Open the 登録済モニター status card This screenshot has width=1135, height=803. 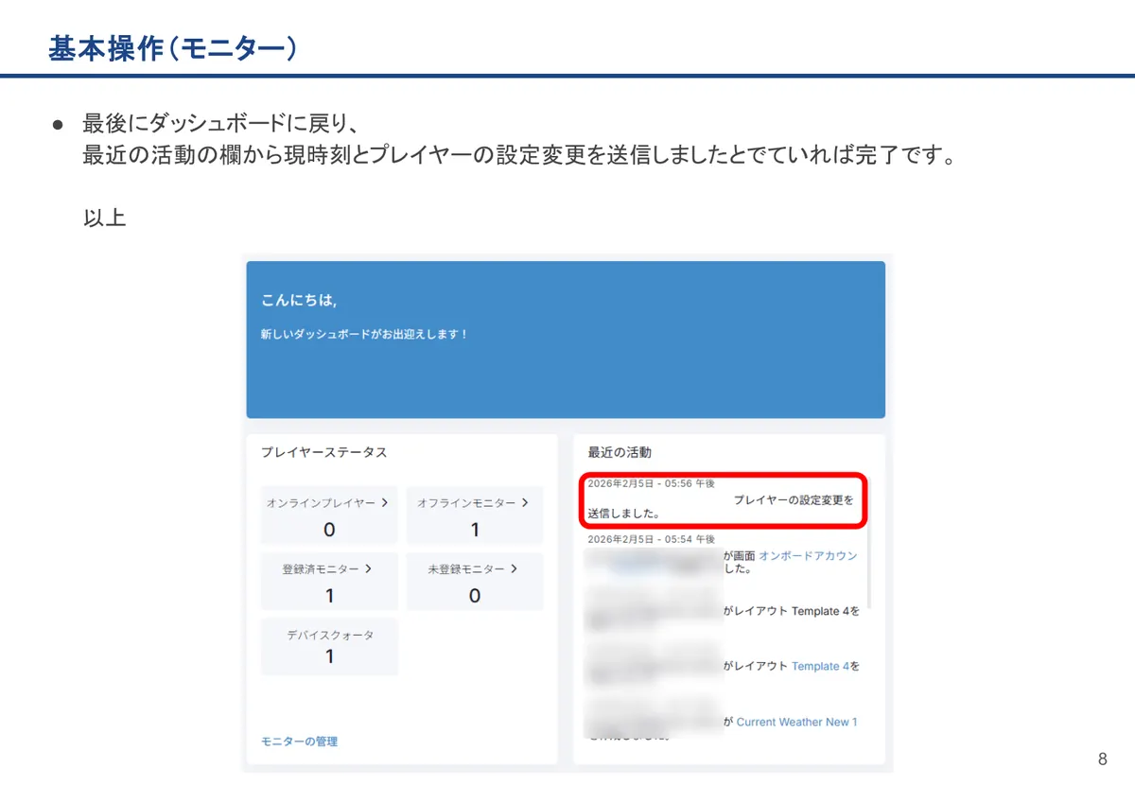329,582
